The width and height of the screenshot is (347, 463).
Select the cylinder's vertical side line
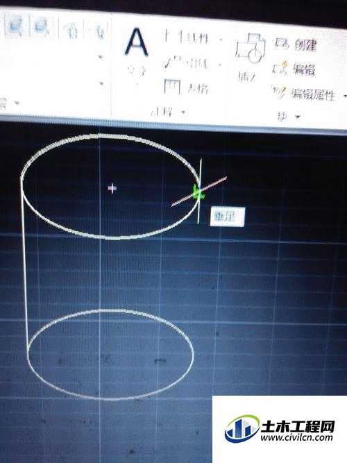(25, 269)
